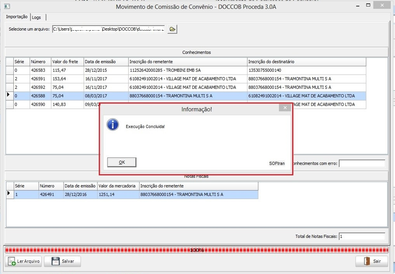
Task: Click Notas Fiscais sender TRAMONTINA MULTI S A
Action: pos(199,195)
